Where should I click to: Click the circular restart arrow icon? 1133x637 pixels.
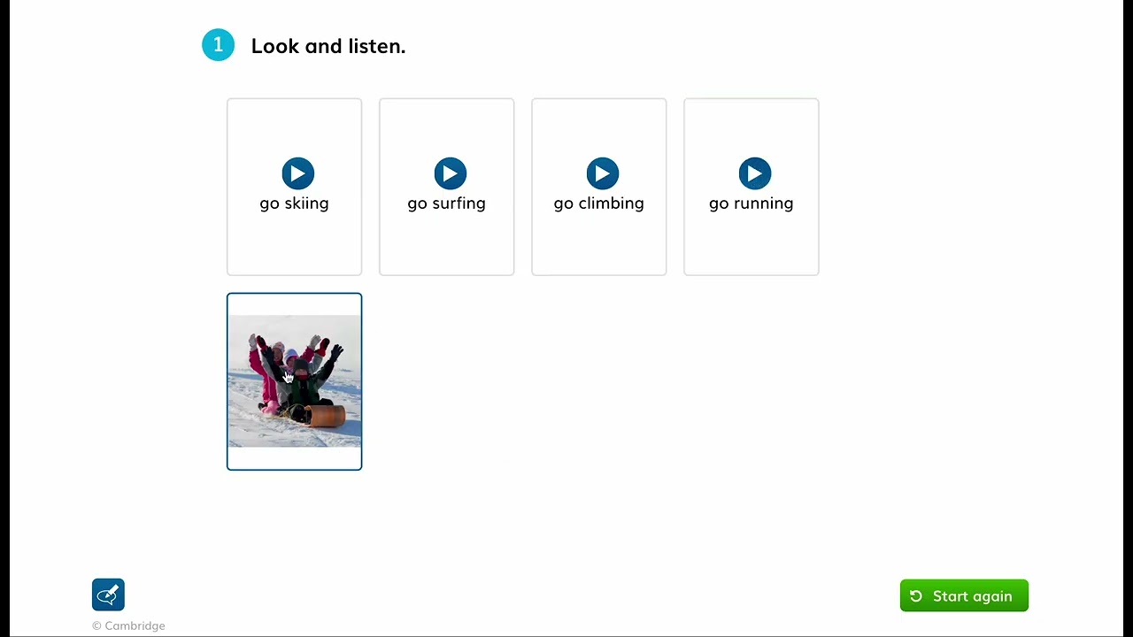[916, 596]
